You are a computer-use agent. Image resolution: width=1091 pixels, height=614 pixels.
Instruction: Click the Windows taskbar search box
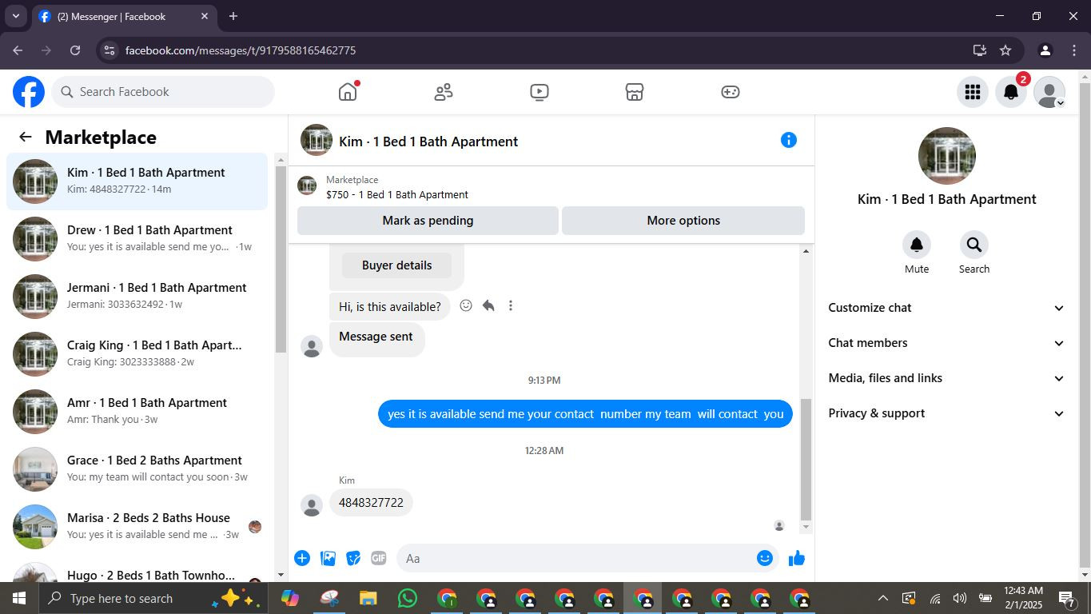(153, 598)
